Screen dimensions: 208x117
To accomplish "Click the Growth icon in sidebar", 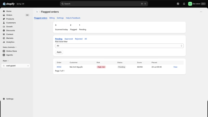I will point(4,27).
